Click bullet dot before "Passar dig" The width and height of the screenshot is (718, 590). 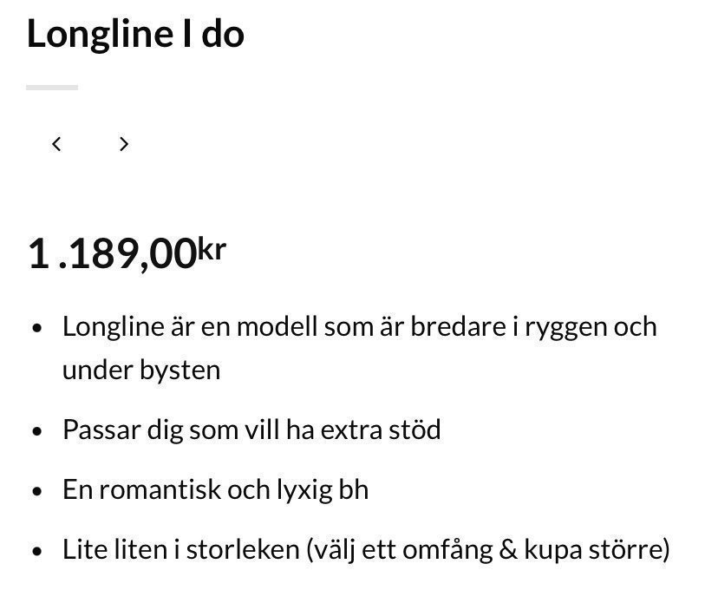[x=36, y=431]
